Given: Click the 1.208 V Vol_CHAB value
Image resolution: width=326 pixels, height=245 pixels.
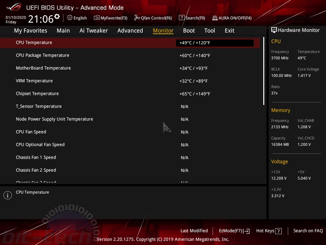Looking at the screenshot, I should click(304, 127).
